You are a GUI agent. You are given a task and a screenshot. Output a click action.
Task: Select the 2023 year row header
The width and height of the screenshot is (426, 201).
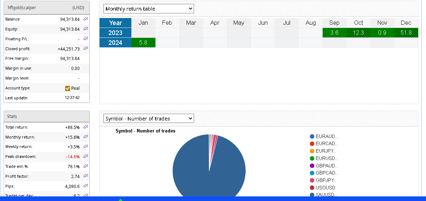pyautogui.click(x=115, y=33)
